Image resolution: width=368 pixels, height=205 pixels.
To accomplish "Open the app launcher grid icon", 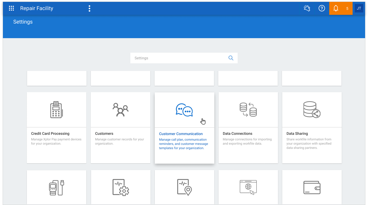I will tap(11, 8).
